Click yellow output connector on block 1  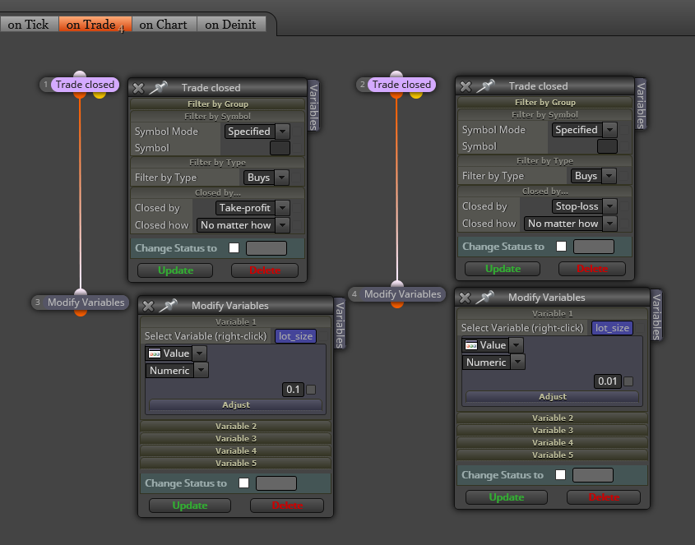tap(100, 95)
